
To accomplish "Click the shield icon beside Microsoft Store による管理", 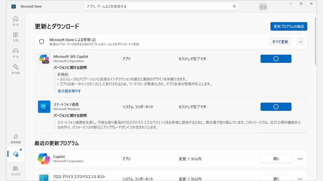I will (42, 42).
